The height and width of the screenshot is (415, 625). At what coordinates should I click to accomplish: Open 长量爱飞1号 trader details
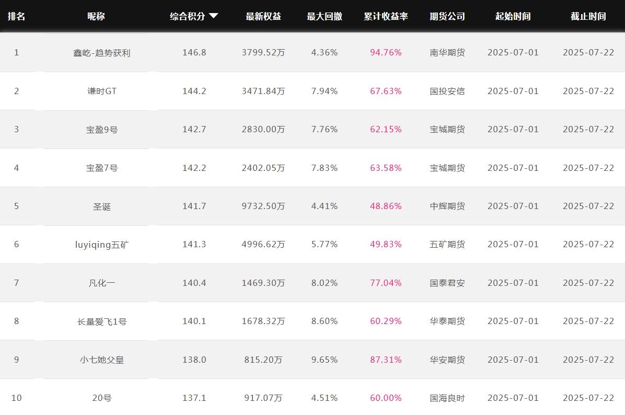102,321
